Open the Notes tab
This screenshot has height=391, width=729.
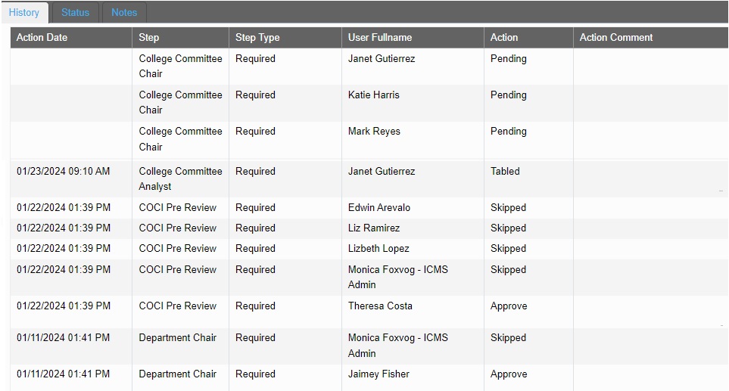124,13
